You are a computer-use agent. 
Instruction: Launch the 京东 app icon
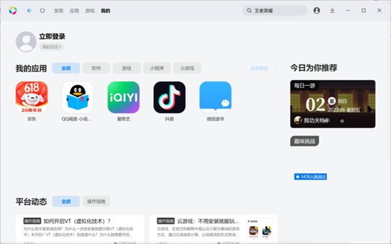32,98
